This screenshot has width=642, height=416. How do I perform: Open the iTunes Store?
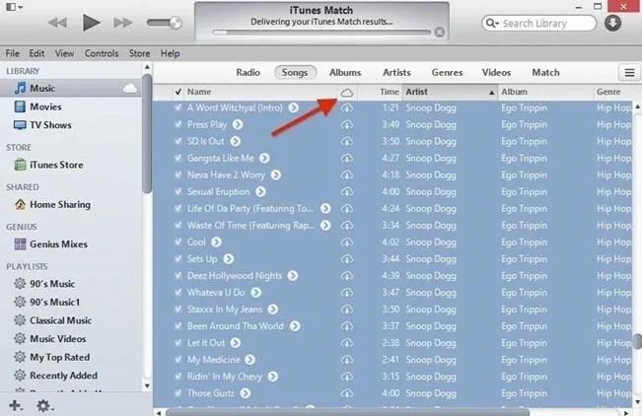tap(56, 165)
